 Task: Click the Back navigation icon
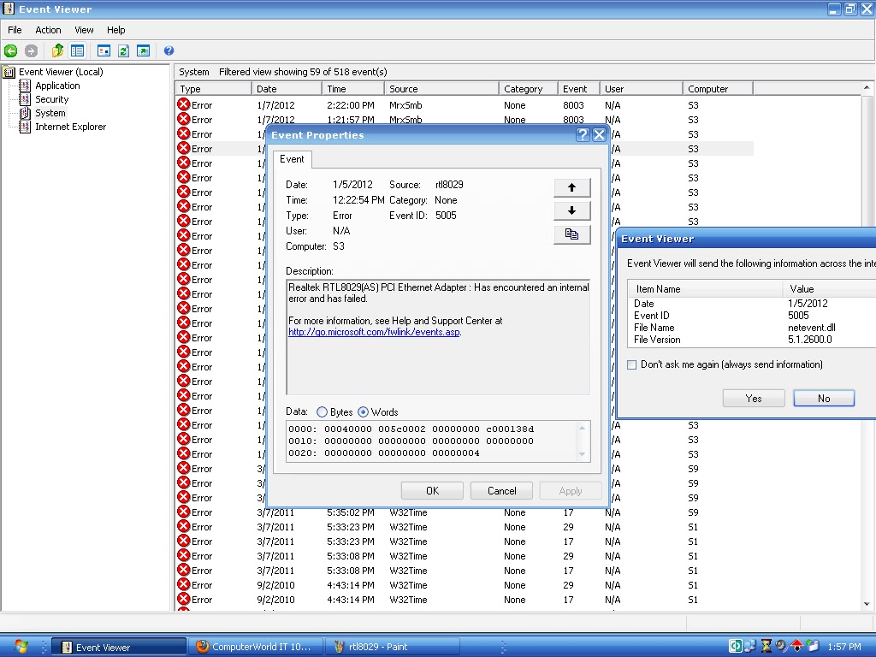point(10,50)
